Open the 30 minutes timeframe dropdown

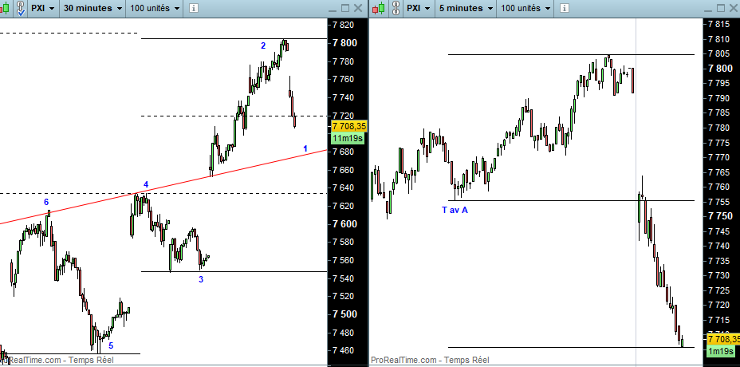click(x=92, y=8)
